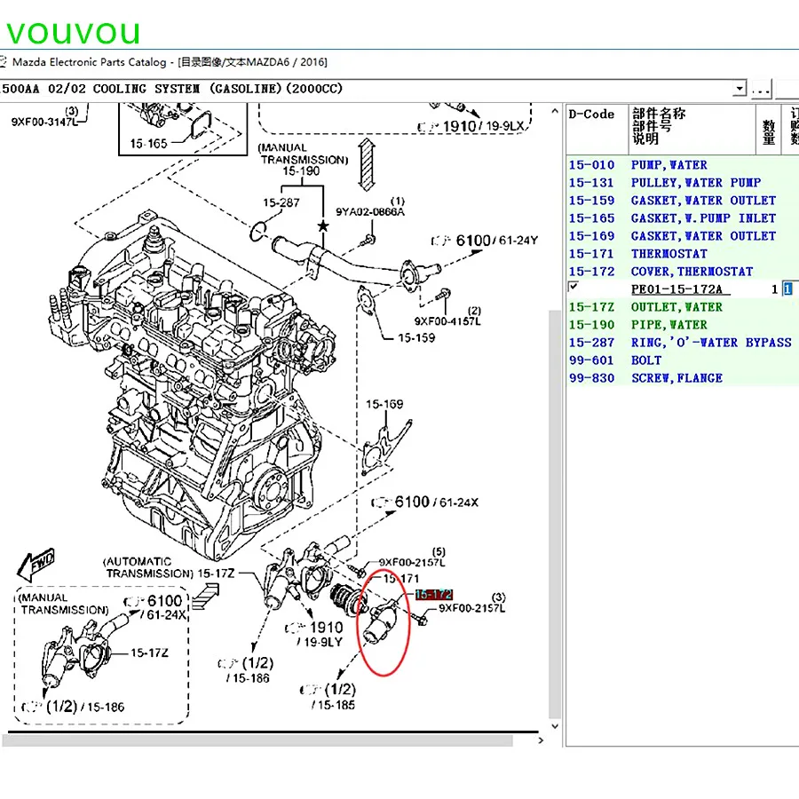This screenshot has width=799, height=799.
Task: Click the water pipe part drawing
Action: [x=354, y=263]
